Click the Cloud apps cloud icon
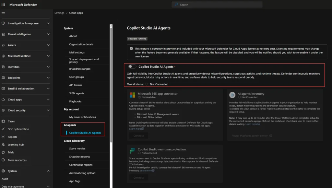Image resolution: width=332 pixels, height=188 pixels. [3, 100]
